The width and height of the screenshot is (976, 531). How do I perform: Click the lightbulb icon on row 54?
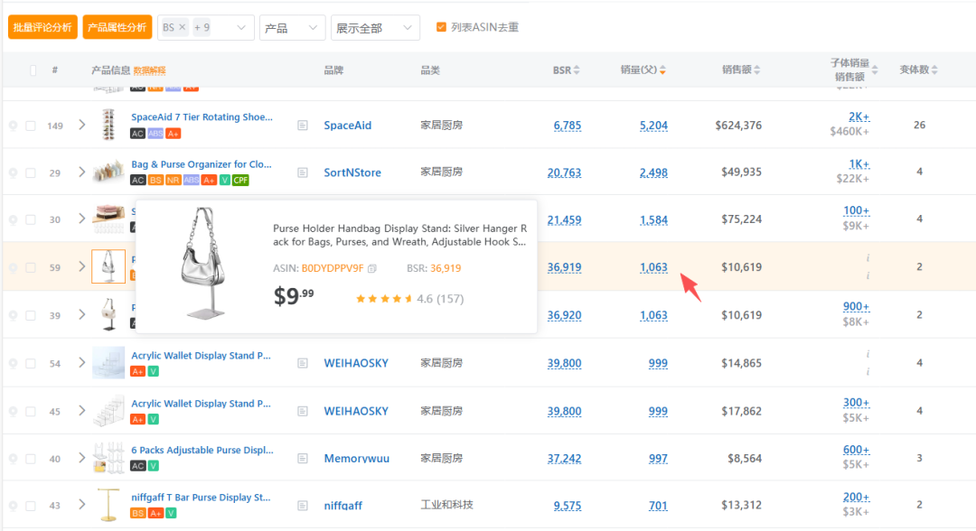pyautogui.click(x=13, y=363)
